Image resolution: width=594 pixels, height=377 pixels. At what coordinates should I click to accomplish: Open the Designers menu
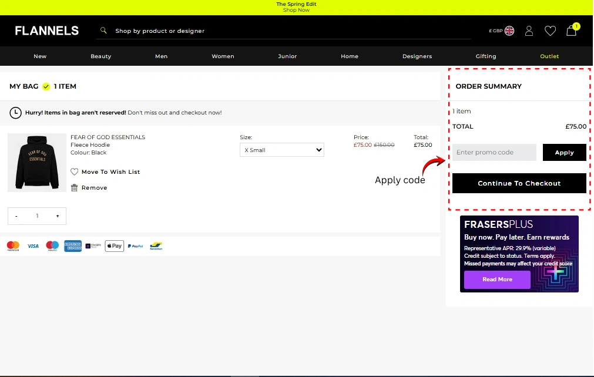(417, 56)
